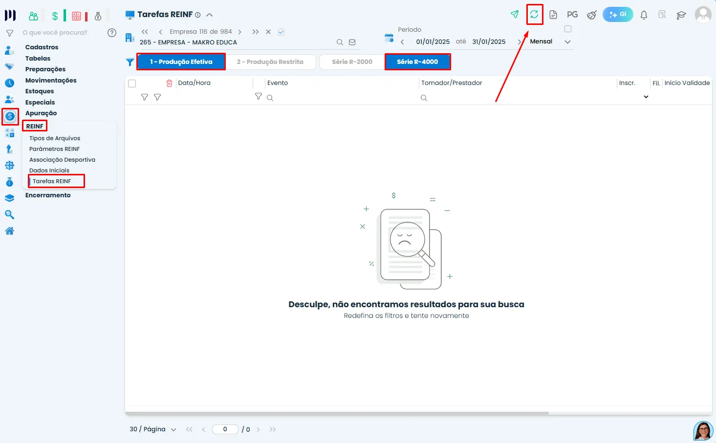Open the graduation cap training icon
716x443 pixels.
[x=681, y=15]
